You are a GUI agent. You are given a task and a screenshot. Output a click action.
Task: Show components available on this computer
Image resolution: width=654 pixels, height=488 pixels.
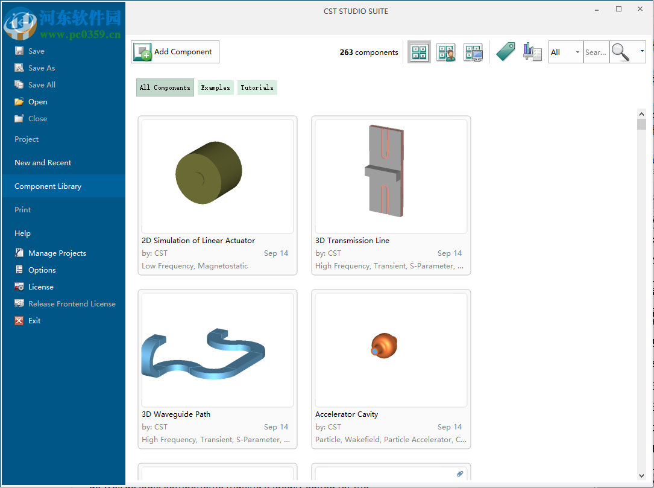[x=473, y=52]
